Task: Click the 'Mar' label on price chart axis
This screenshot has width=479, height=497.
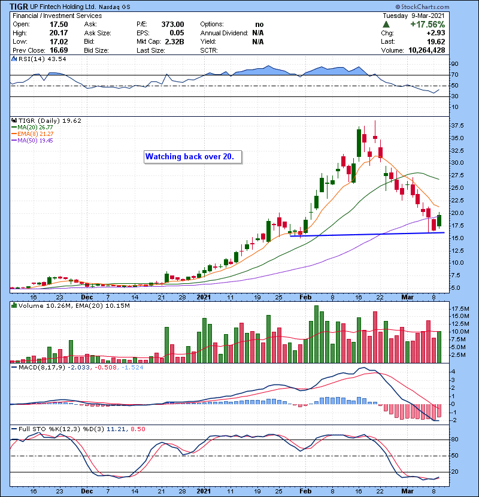Action: click(407, 298)
